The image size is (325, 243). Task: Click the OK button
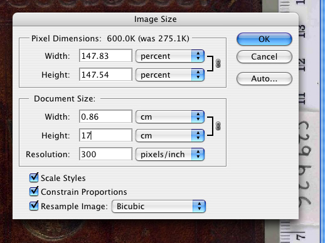coord(264,39)
